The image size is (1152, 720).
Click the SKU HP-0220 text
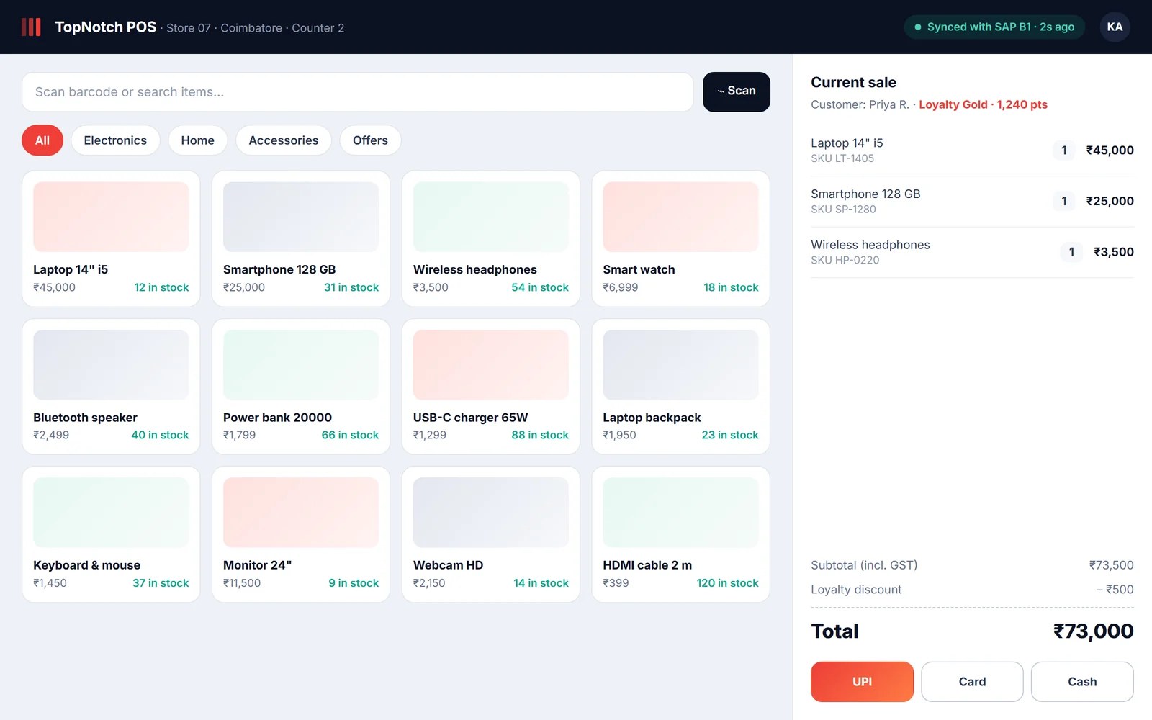pos(845,261)
